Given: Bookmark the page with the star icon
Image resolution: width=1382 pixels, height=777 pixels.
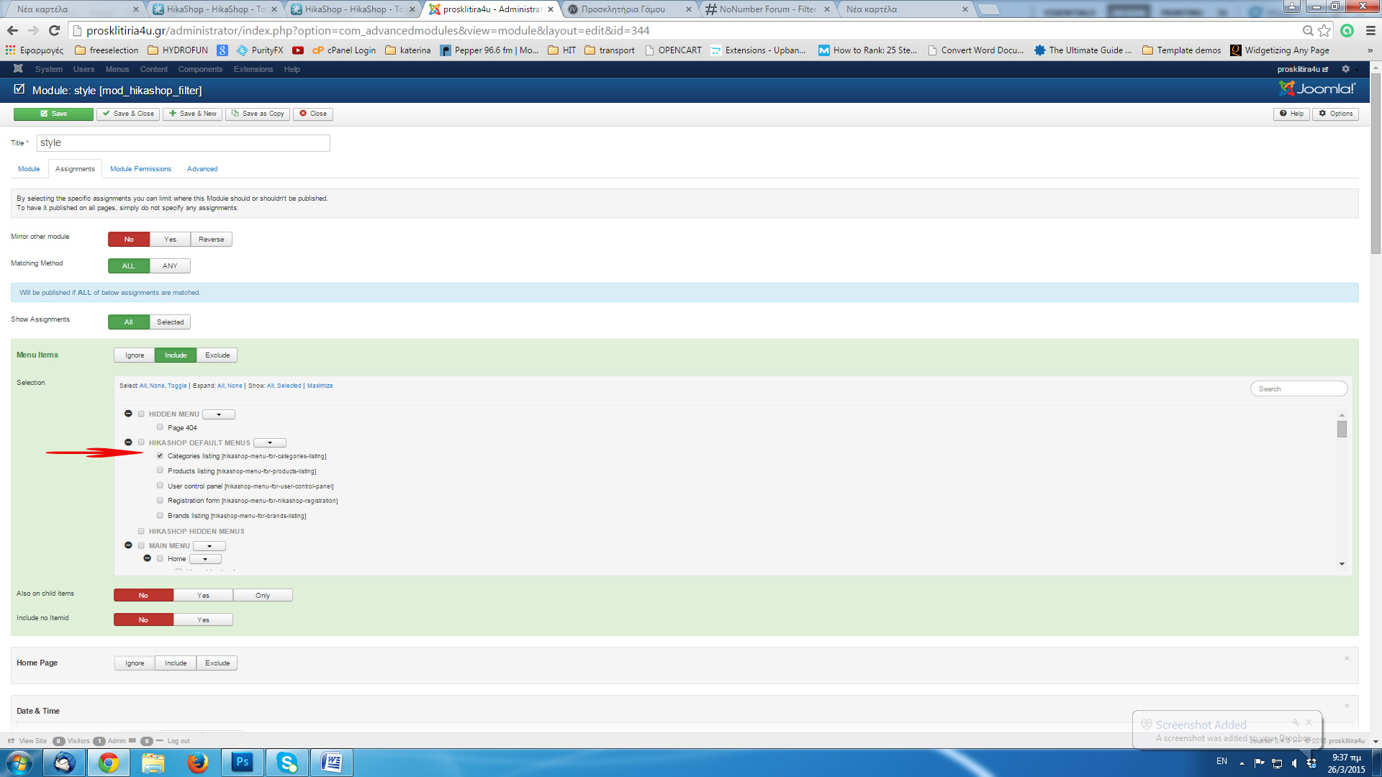Looking at the screenshot, I should pyautogui.click(x=1324, y=30).
